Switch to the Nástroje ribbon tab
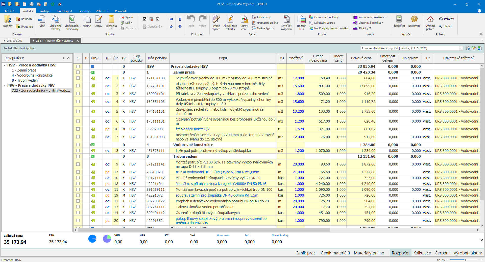This screenshot has width=485, height=262. tap(44, 11)
